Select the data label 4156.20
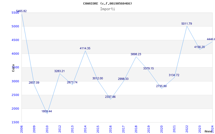Image resolution: width=215 pixels, height=134 pixels. click(x=199, y=47)
